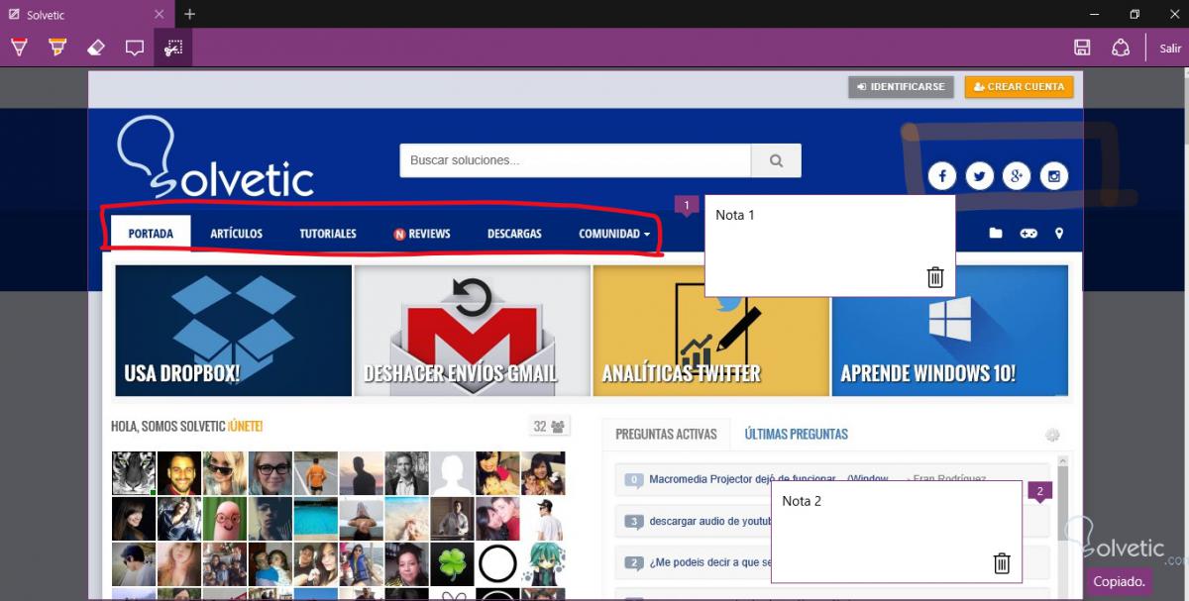Delete Nota 1 with its trash icon
Viewport: 1189px width, 601px height.
[935, 277]
